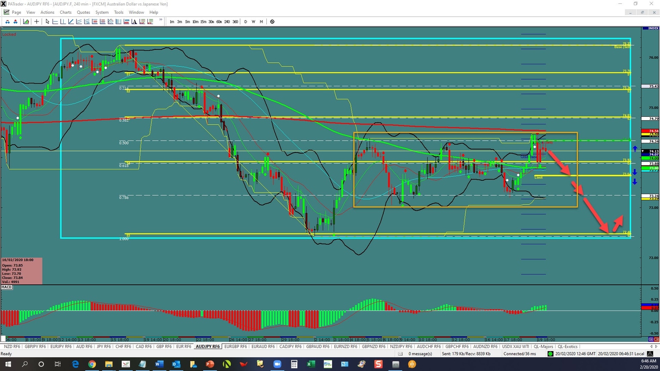Click the clock icon in the toolbar

click(x=272, y=21)
